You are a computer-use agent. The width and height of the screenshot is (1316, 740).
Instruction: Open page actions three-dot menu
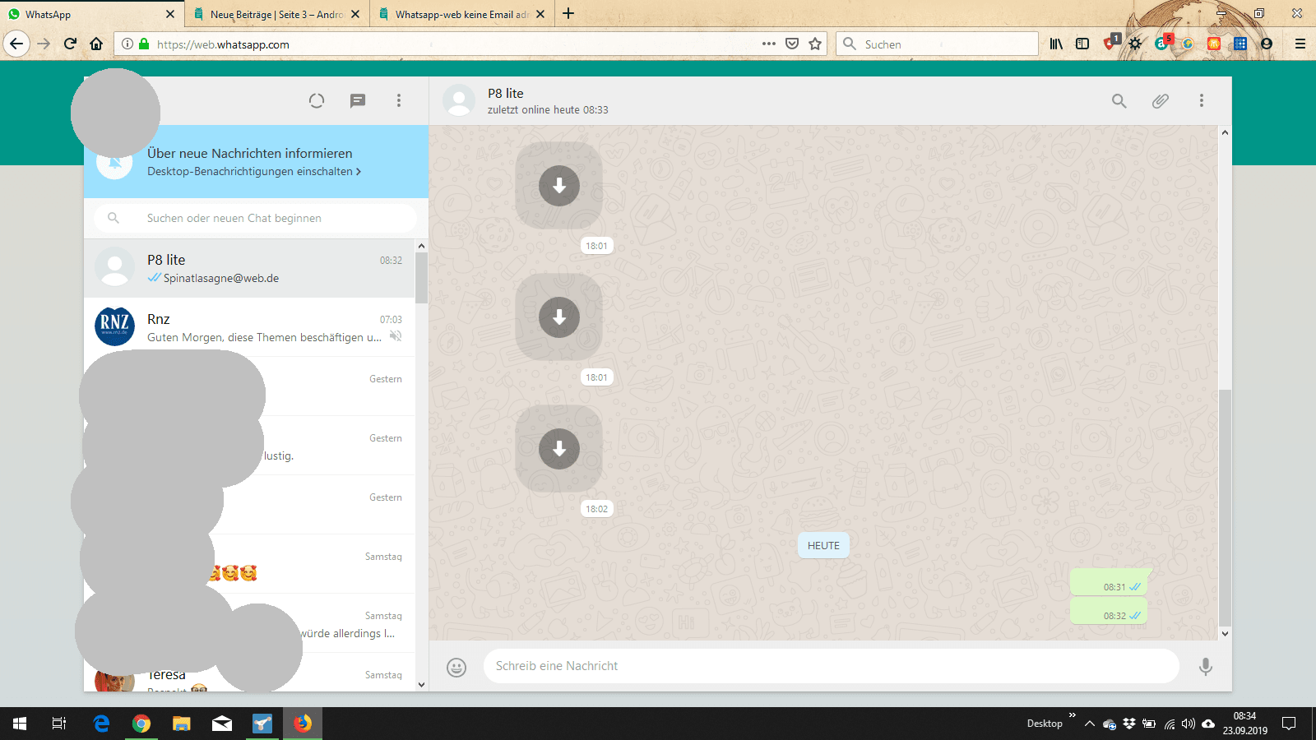(x=769, y=44)
